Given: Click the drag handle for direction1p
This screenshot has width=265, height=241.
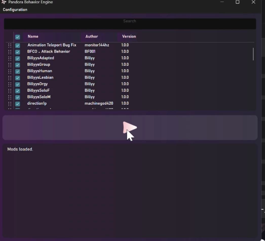Looking at the screenshot, I should pyautogui.click(x=10, y=104).
